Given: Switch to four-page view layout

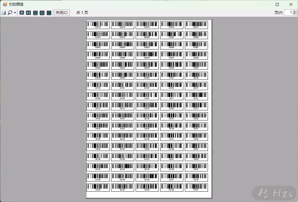Looking at the screenshot, I should [42, 13].
